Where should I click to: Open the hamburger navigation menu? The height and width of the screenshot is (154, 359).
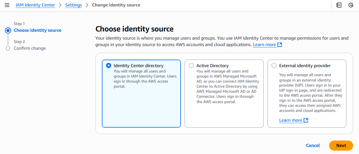tap(7, 5)
